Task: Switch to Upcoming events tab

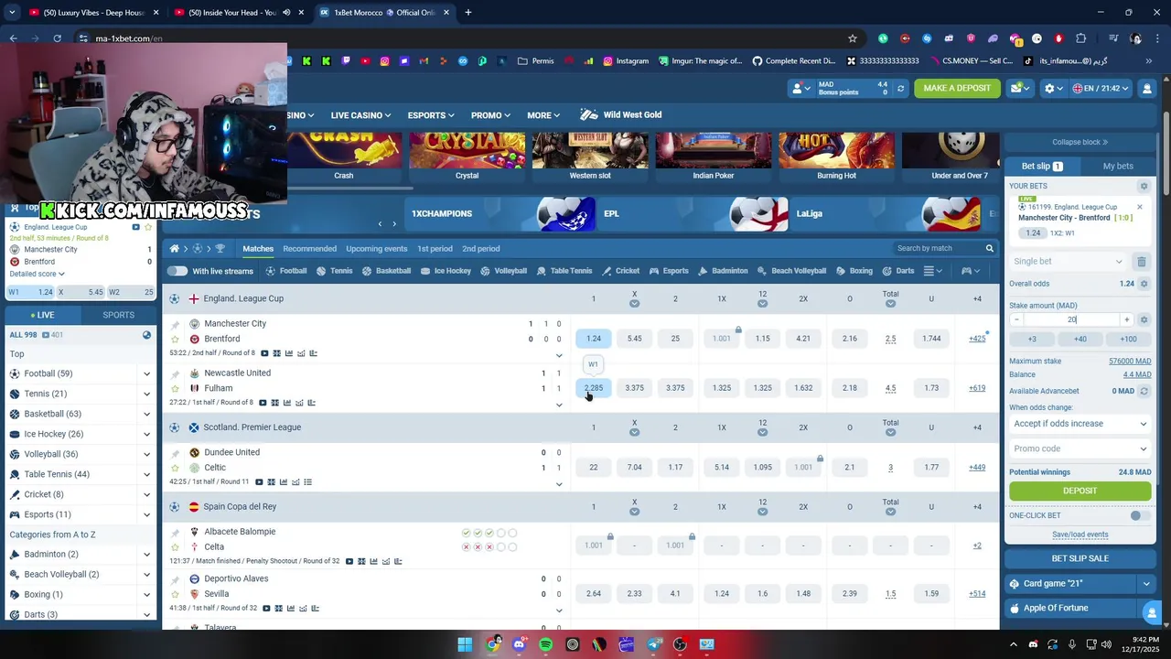Action: click(376, 249)
